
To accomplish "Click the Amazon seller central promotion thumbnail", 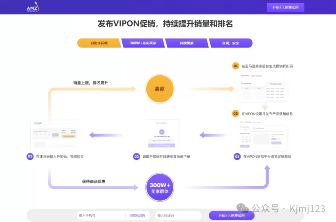I will [x=263, y=87].
